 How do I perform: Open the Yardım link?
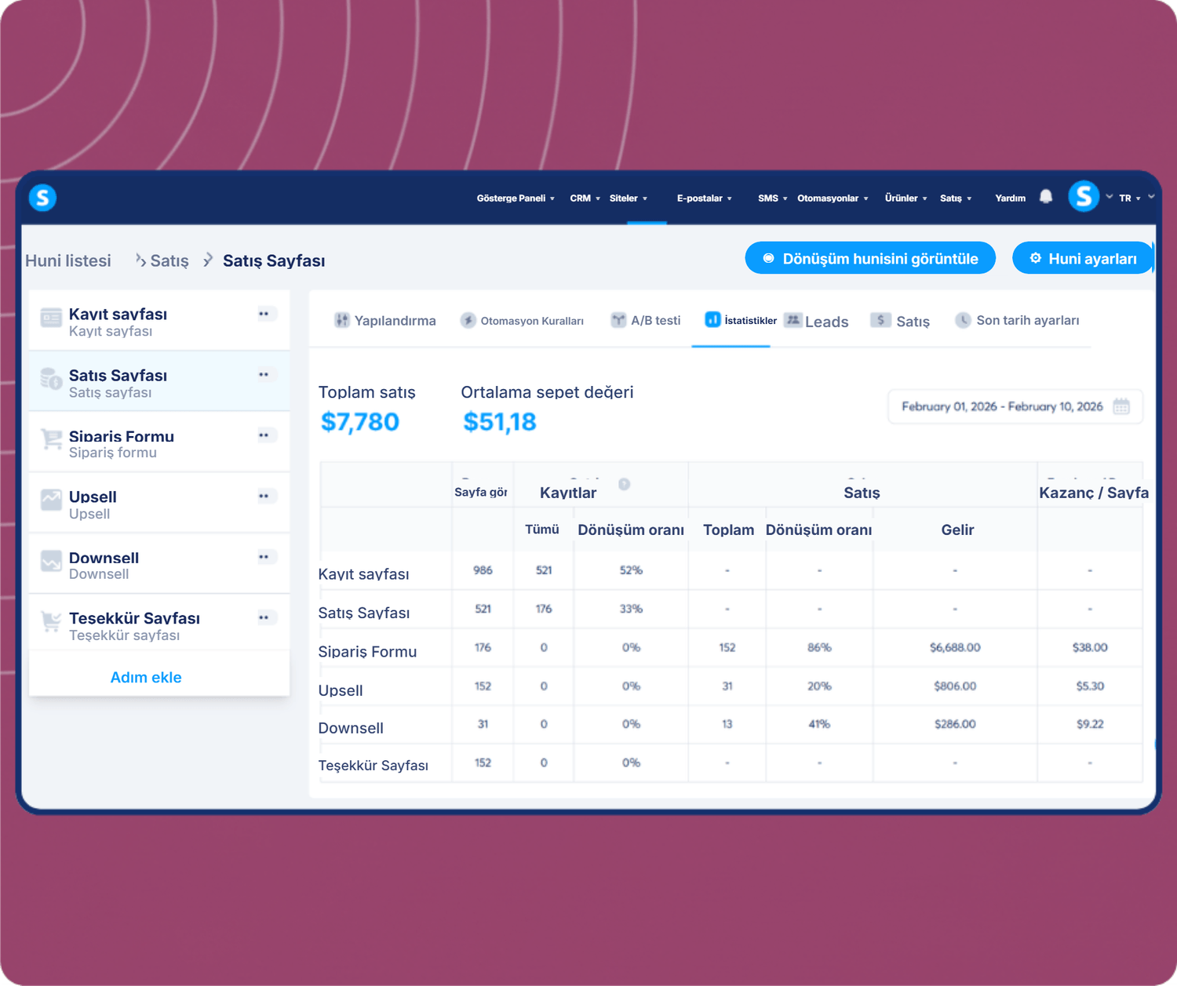pos(1011,198)
